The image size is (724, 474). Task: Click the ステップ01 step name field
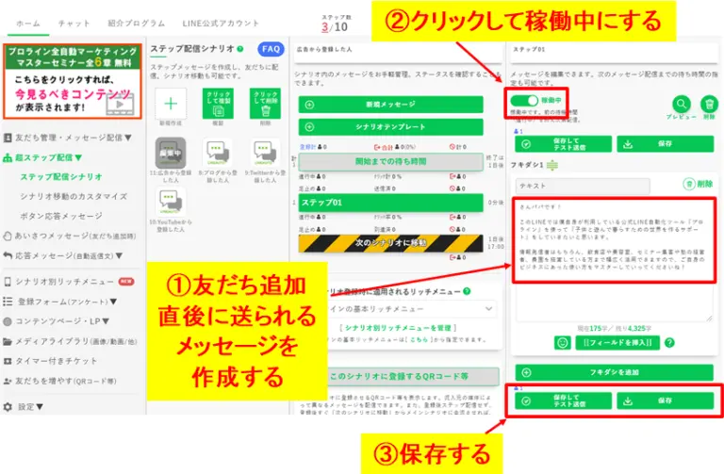click(x=615, y=52)
